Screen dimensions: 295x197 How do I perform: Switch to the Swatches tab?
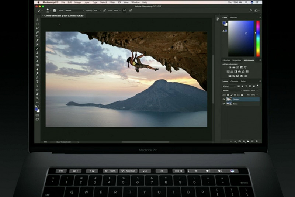[x=233, y=17]
